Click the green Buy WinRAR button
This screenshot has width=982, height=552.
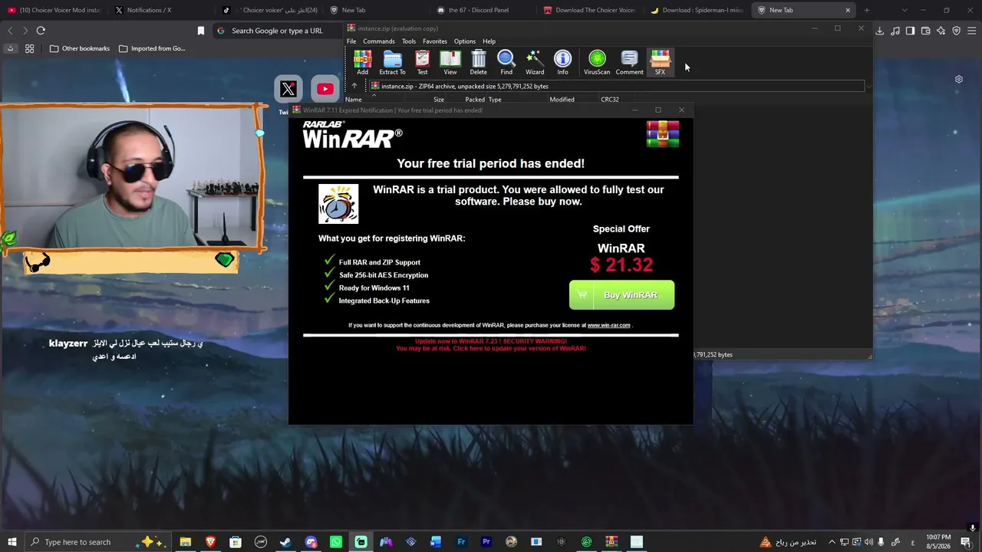pyautogui.click(x=621, y=295)
